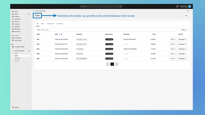Image resolution: width=205 pixels, height=115 pixels.
Task: Open Print dropdown for draft #D2
Action: 173,44
